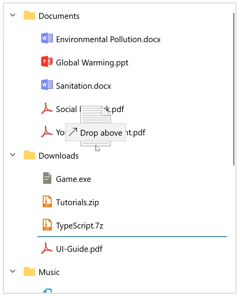Click the Word icon next to Sanitation.docx
The width and height of the screenshot is (240, 296).
tap(47, 85)
